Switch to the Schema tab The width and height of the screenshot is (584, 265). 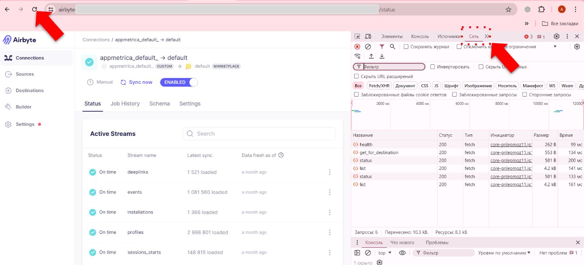click(159, 104)
